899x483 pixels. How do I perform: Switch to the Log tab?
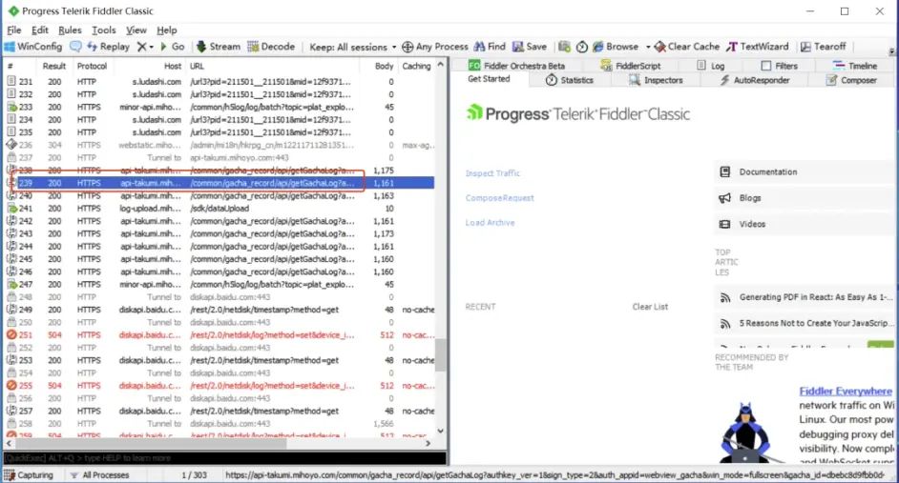click(710, 66)
